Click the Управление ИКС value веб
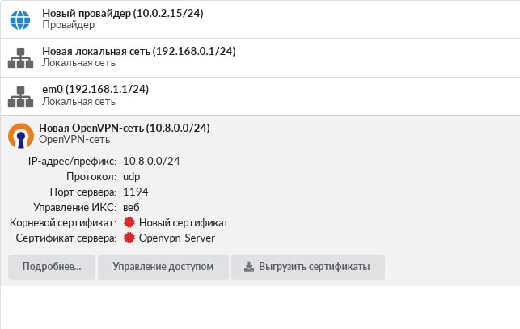Viewport: 520px width, 329px height. coord(131,208)
